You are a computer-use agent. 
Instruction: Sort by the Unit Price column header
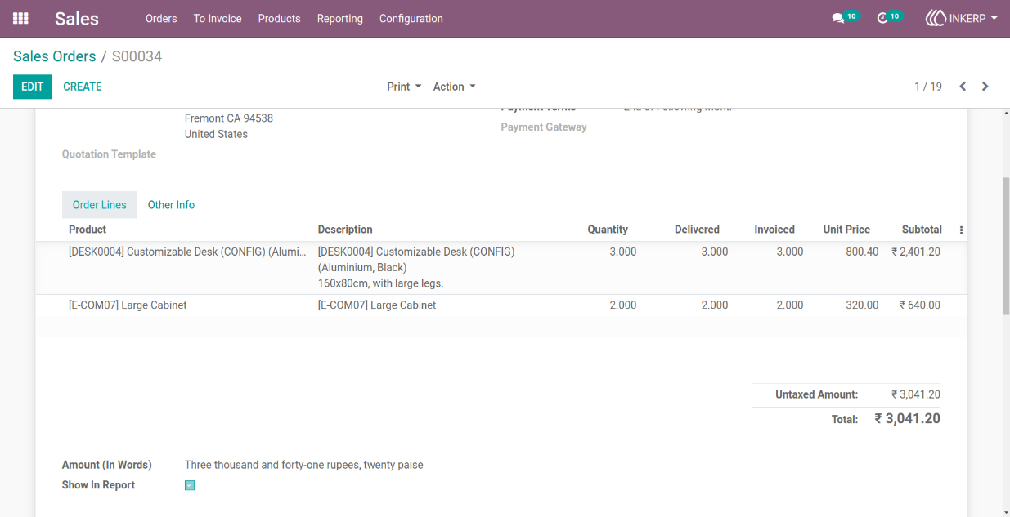(846, 230)
